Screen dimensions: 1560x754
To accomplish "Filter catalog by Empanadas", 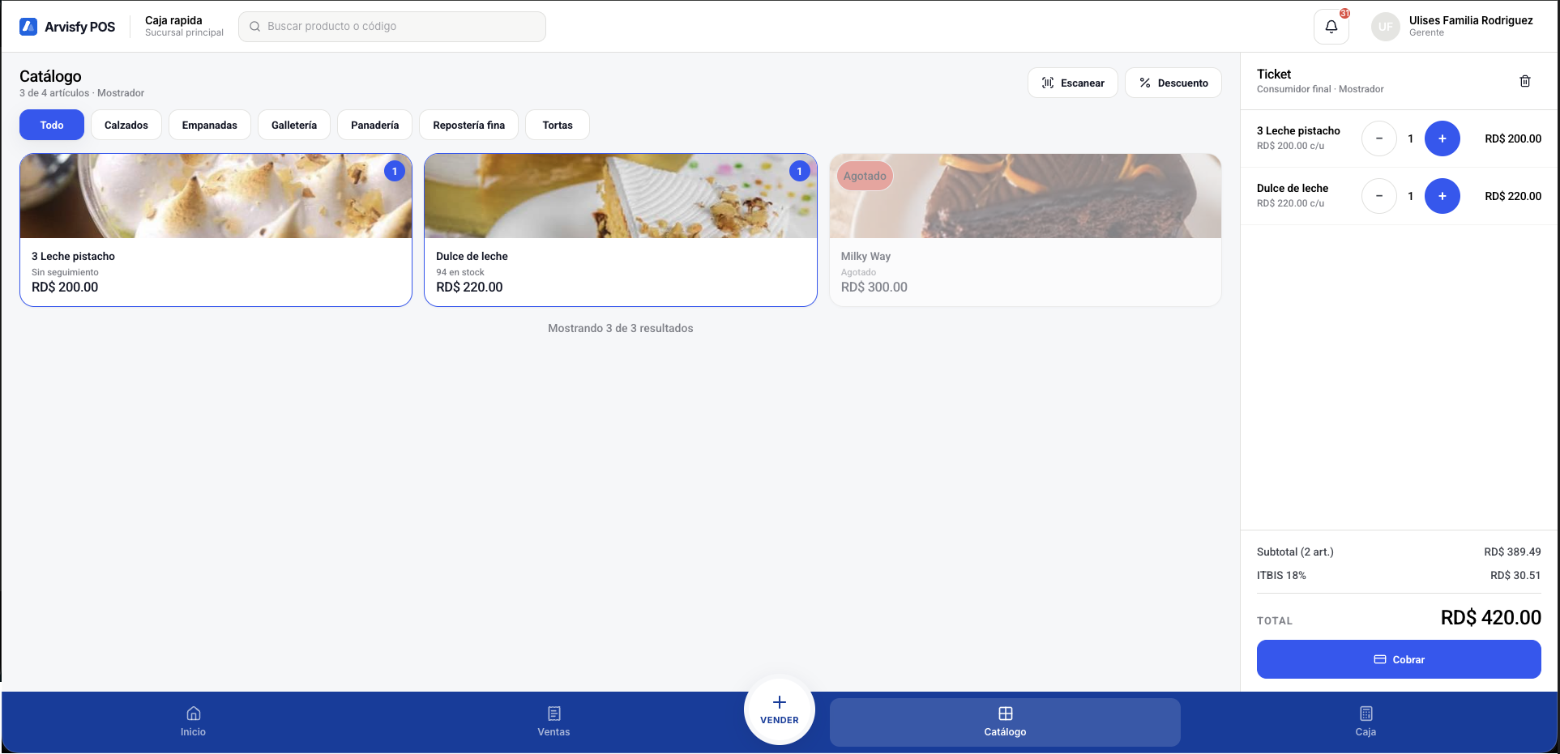I will tap(210, 125).
